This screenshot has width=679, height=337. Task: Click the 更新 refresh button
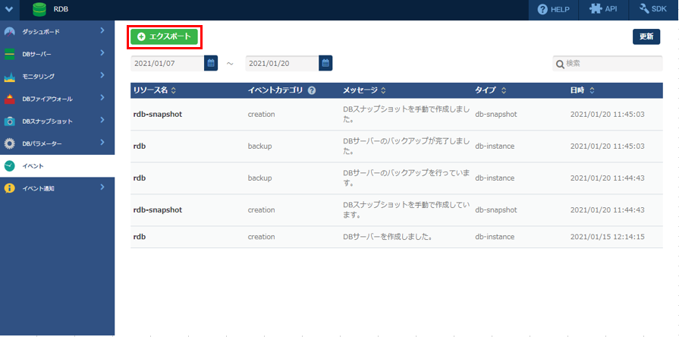pyautogui.click(x=646, y=37)
